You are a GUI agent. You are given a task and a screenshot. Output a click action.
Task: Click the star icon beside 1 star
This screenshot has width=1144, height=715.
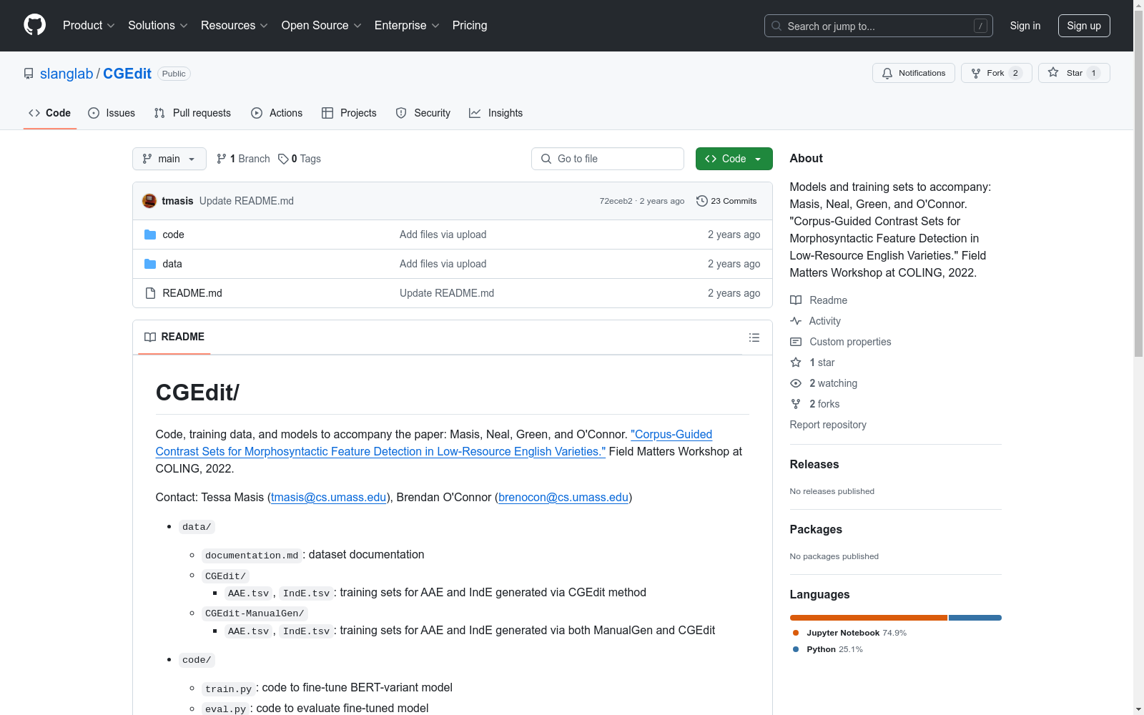(x=796, y=363)
